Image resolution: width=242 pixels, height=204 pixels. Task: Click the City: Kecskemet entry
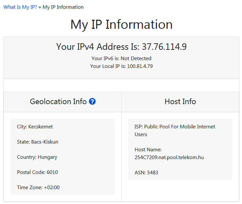click(35, 127)
